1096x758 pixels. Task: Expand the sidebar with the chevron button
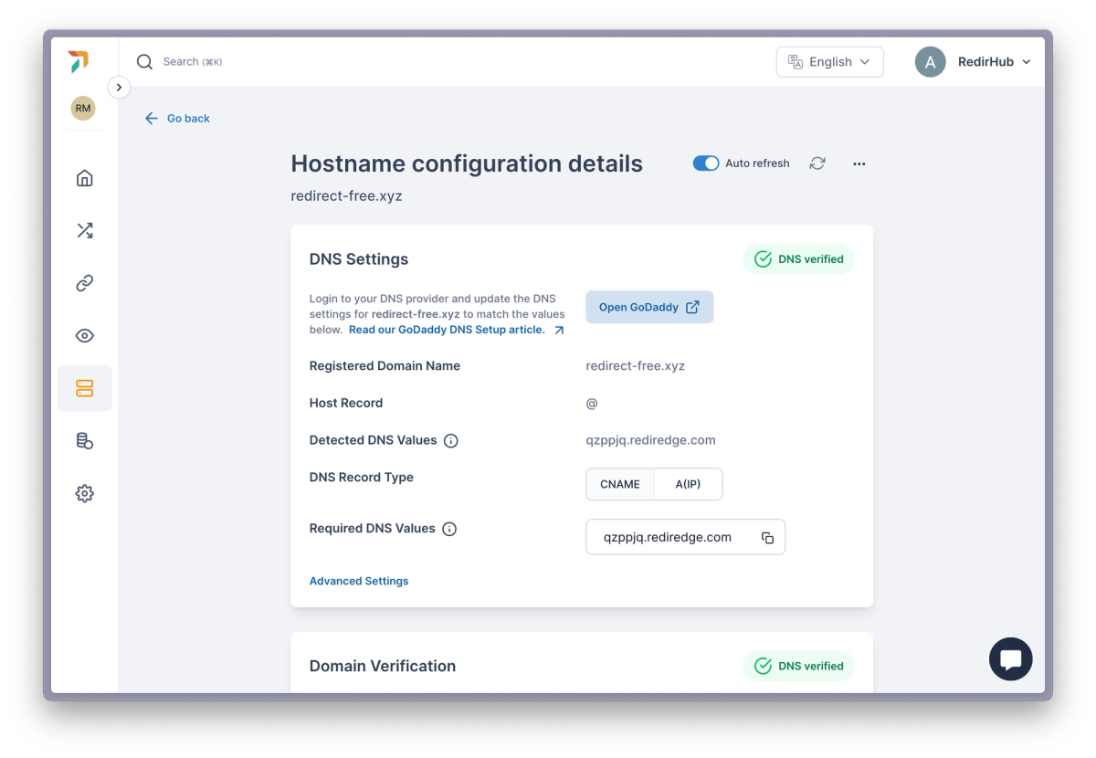point(119,88)
